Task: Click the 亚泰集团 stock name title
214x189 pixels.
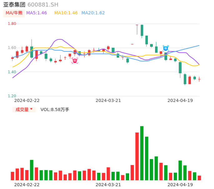Action: click(15, 5)
